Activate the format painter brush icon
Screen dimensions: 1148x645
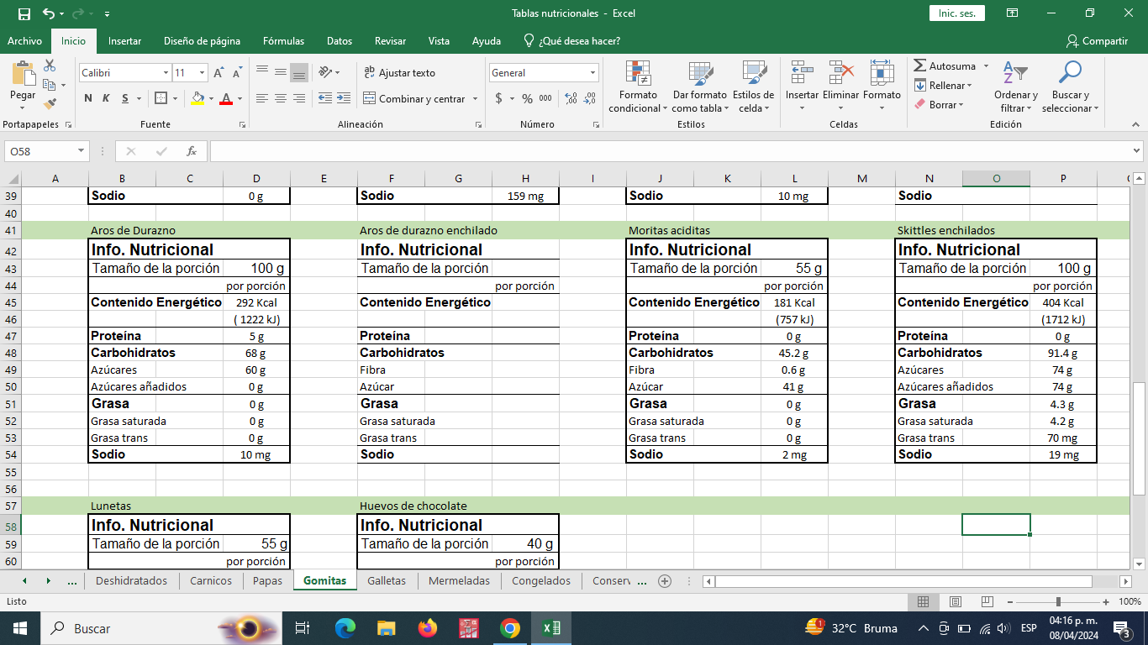point(50,104)
